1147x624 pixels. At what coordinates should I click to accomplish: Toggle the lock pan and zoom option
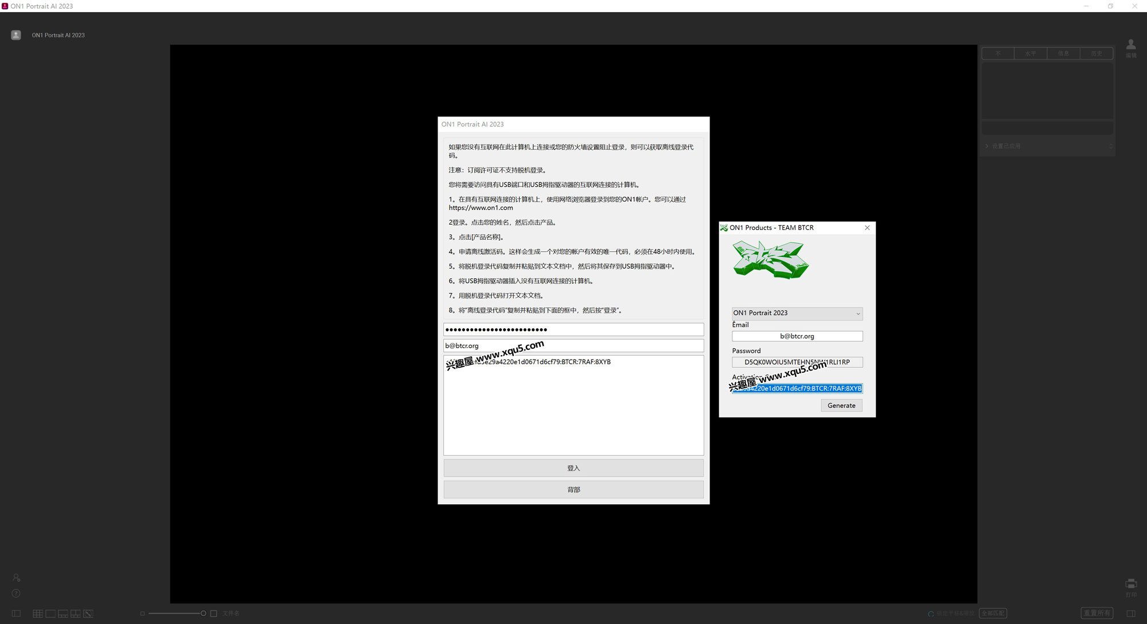pyautogui.click(x=951, y=614)
